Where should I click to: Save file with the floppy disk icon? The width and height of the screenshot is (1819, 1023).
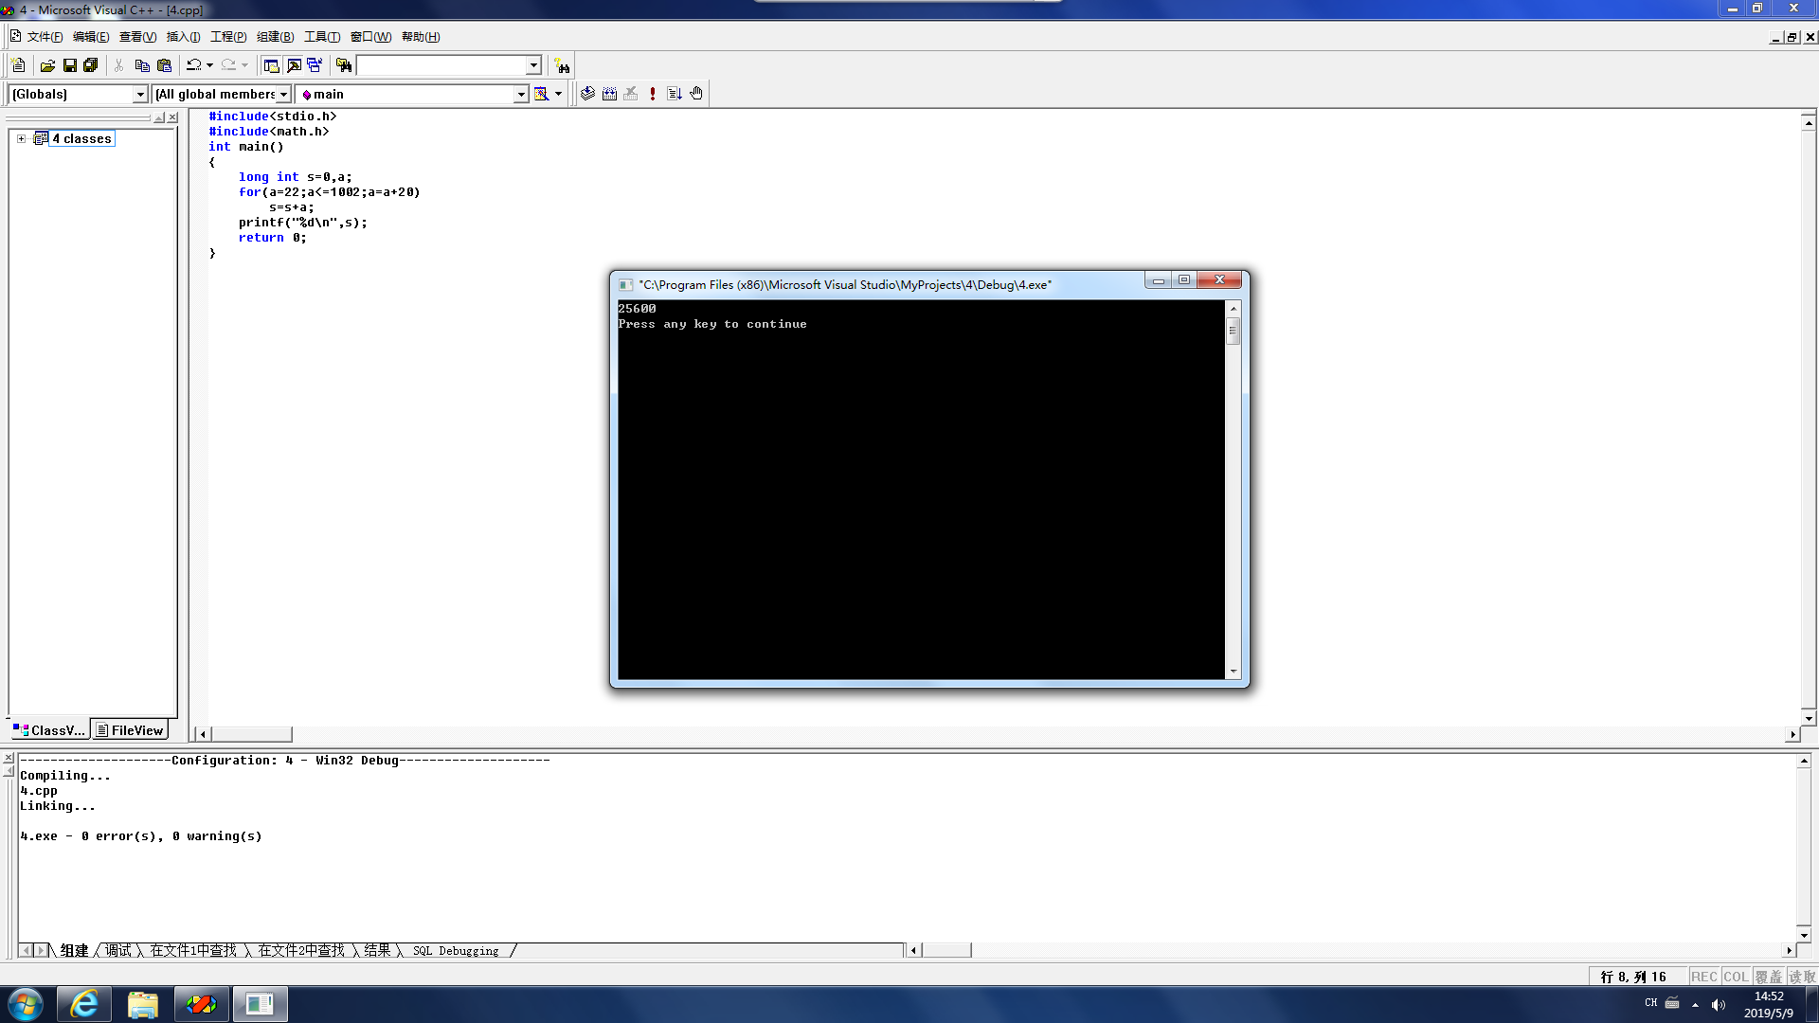(69, 65)
